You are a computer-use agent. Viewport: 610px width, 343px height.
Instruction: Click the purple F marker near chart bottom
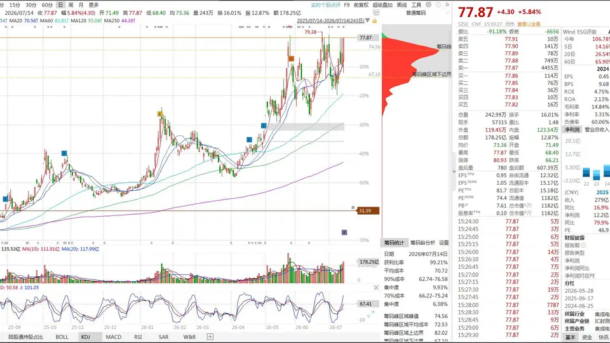coord(344,232)
